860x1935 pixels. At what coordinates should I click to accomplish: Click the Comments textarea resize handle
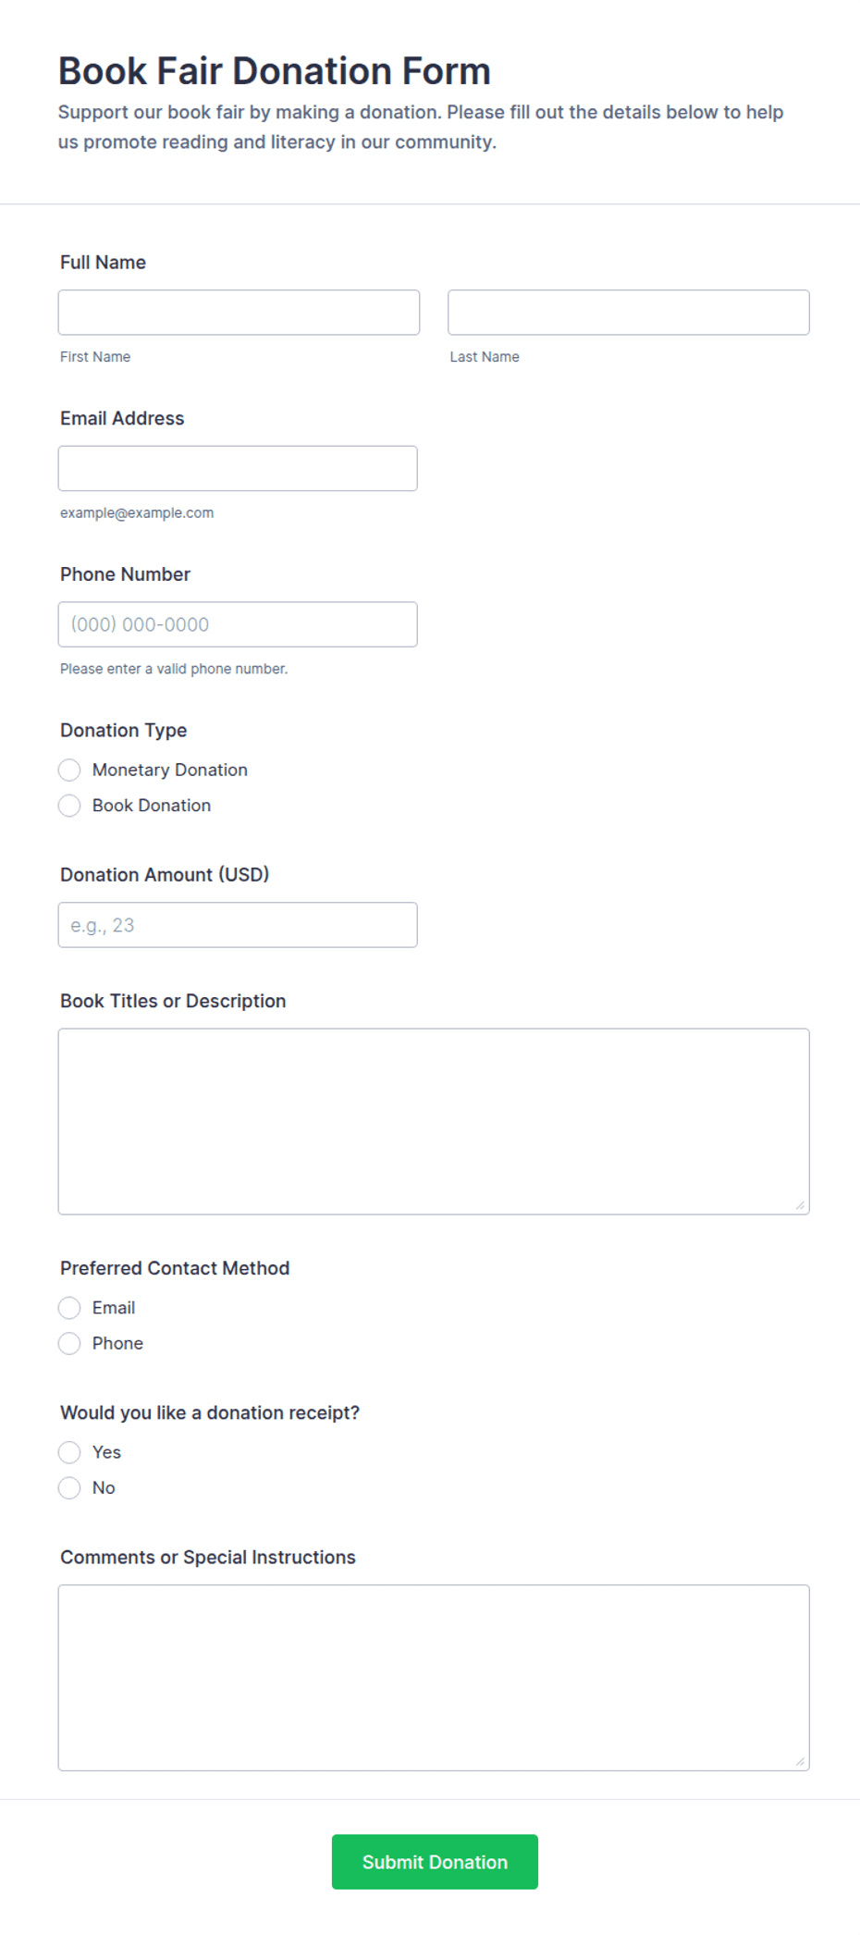click(x=800, y=1761)
